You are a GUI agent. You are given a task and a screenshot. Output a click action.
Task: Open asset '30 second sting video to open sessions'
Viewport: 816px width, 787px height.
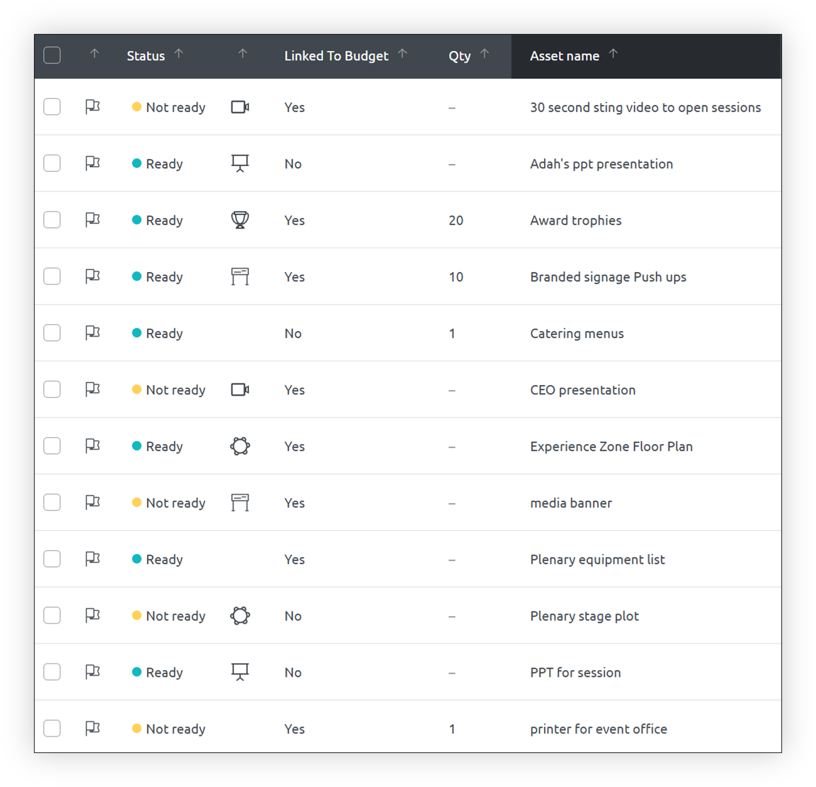click(645, 107)
